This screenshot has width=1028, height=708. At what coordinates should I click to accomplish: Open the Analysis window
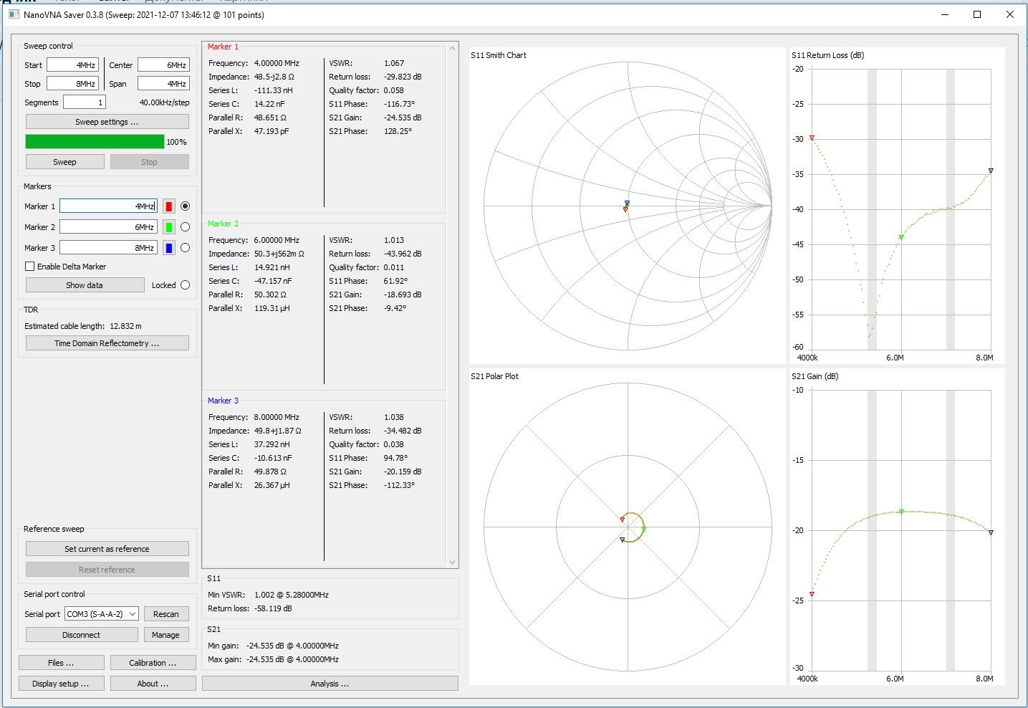point(330,684)
